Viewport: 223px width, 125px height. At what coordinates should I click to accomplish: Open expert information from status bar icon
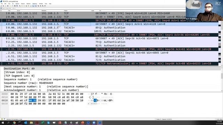[2, 119]
